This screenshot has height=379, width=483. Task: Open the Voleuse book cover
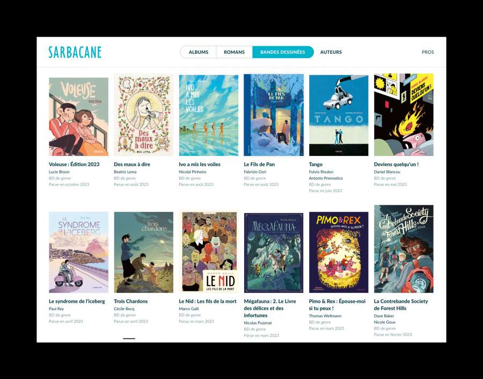coord(78,117)
